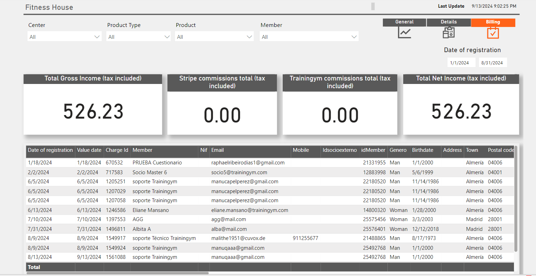This screenshot has width=536, height=276.
Task: Expand the Product Type filter dropdown
Action: pos(138,37)
